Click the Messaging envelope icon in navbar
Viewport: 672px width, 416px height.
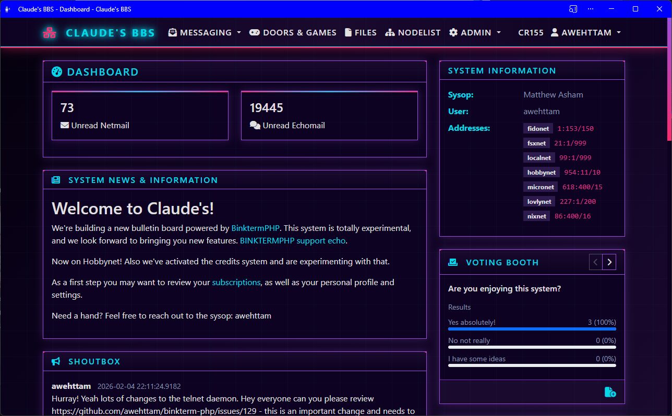pos(173,32)
